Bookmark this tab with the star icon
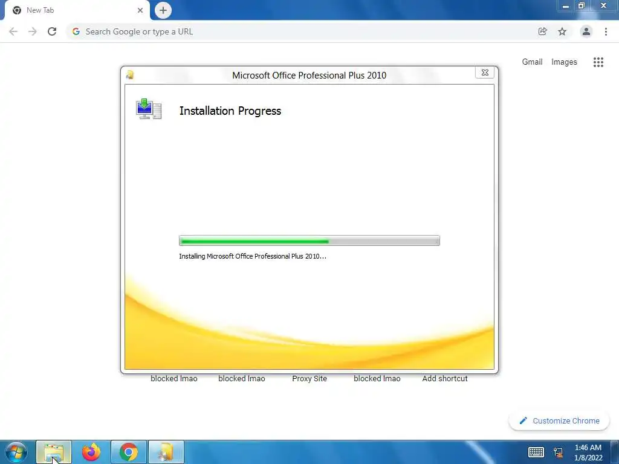 (562, 31)
